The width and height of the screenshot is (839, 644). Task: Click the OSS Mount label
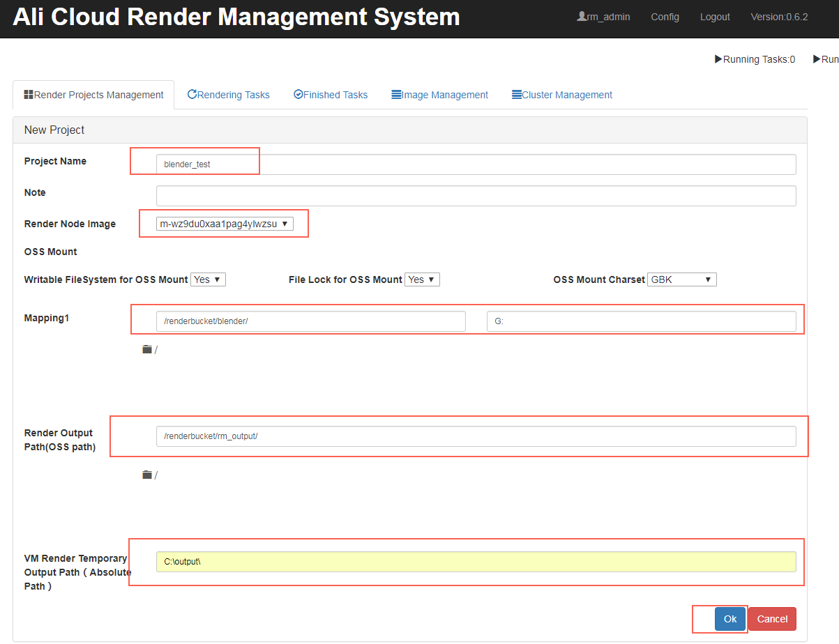[51, 252]
